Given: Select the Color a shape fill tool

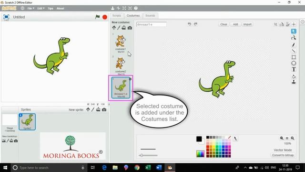Looking at the screenshot, I should 294,76.
